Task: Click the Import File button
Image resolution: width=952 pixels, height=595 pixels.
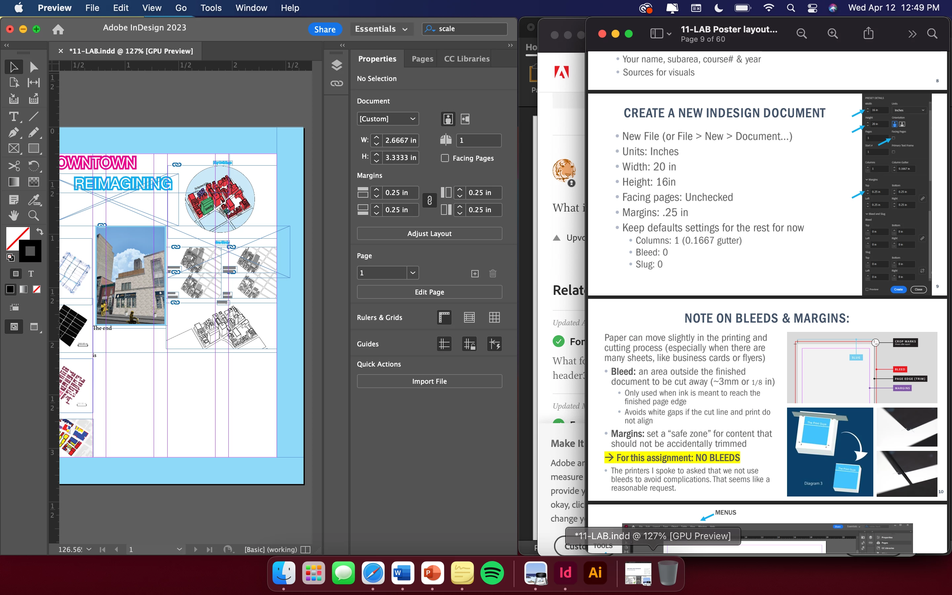Action: tap(429, 381)
